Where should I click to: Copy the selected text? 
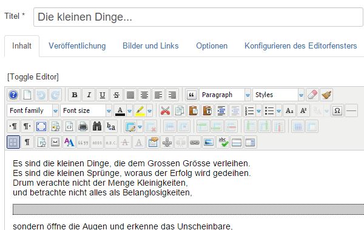pyautogui.click(x=179, y=110)
